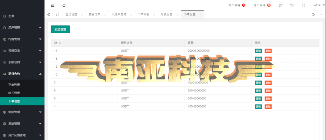
Task: Switch to the 交易订单 tab
Action: pyautogui.click(x=94, y=15)
